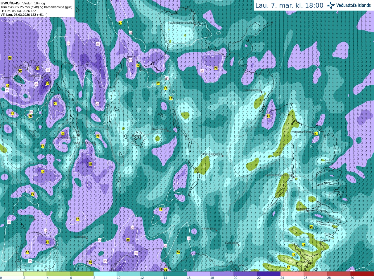374x280 pixels.
Task: Click the yellow 27 gust marker above Akureyrarflugvöllur
Action: (63, 134)
